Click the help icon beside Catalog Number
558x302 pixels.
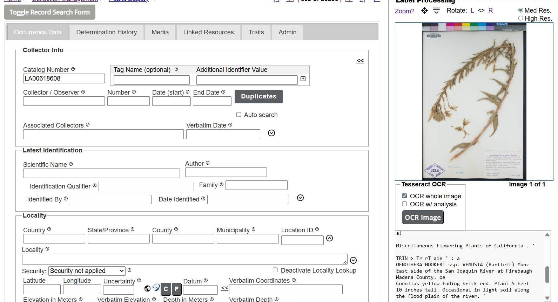[x=73, y=69]
